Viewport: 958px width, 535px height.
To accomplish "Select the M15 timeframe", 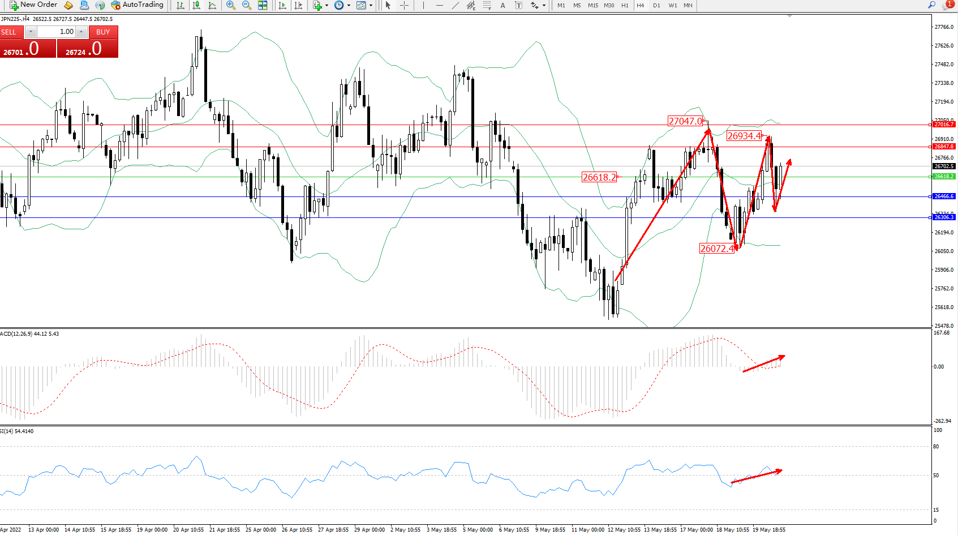I will point(592,5).
